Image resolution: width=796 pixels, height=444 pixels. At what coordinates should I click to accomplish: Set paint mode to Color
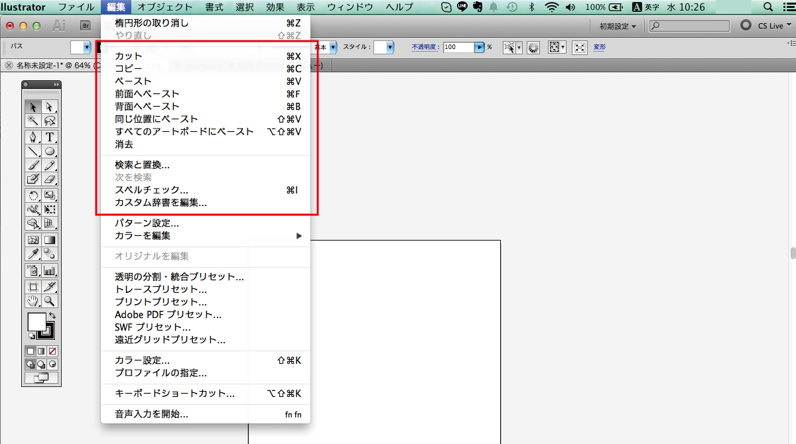coord(31,351)
